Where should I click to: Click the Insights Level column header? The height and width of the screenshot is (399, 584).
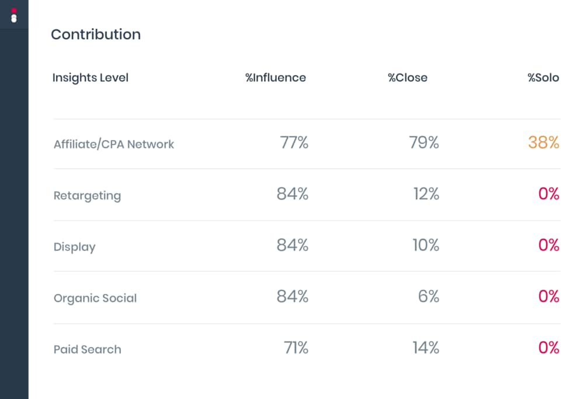pyautogui.click(x=91, y=78)
